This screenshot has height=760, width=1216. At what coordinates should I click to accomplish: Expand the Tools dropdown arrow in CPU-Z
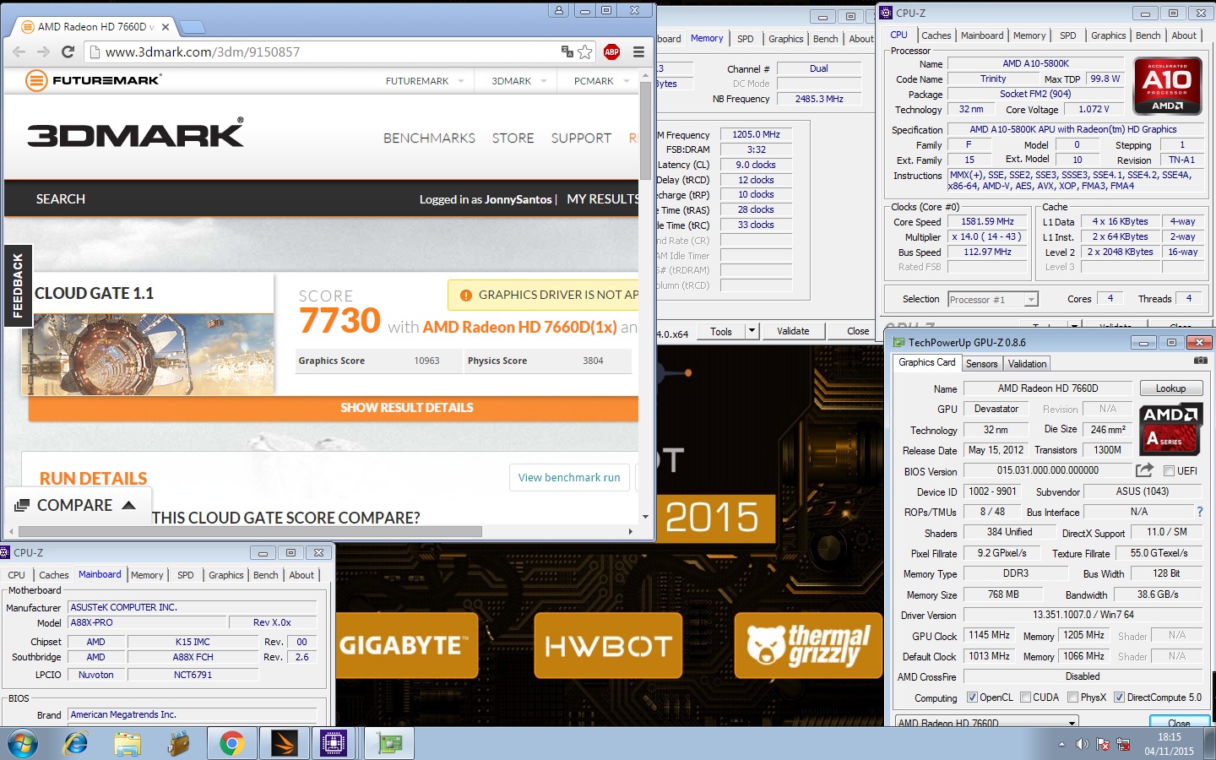752,331
